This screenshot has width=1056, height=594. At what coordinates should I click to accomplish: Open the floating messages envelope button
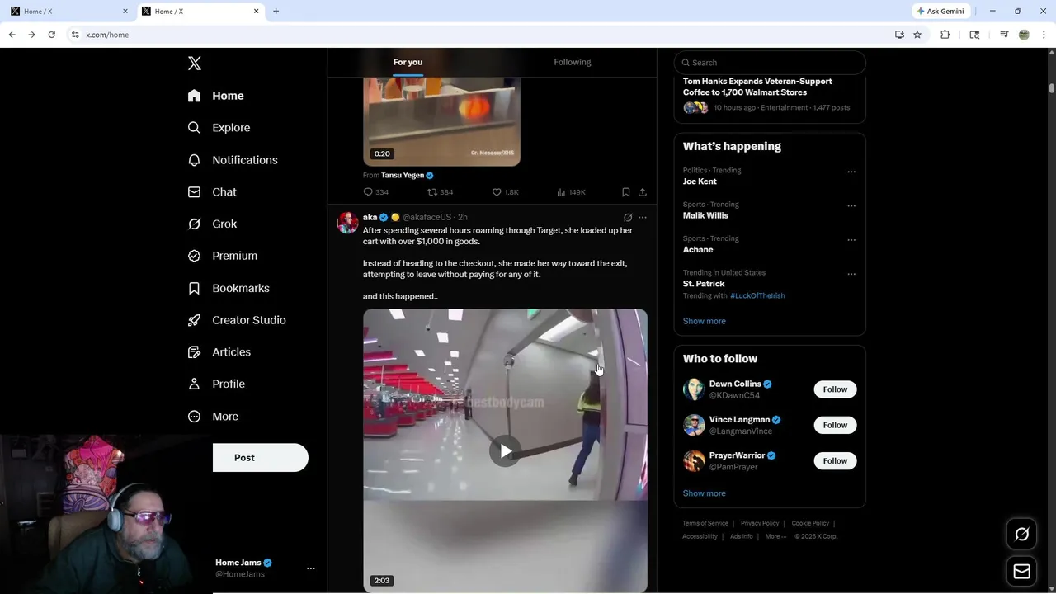(1021, 572)
